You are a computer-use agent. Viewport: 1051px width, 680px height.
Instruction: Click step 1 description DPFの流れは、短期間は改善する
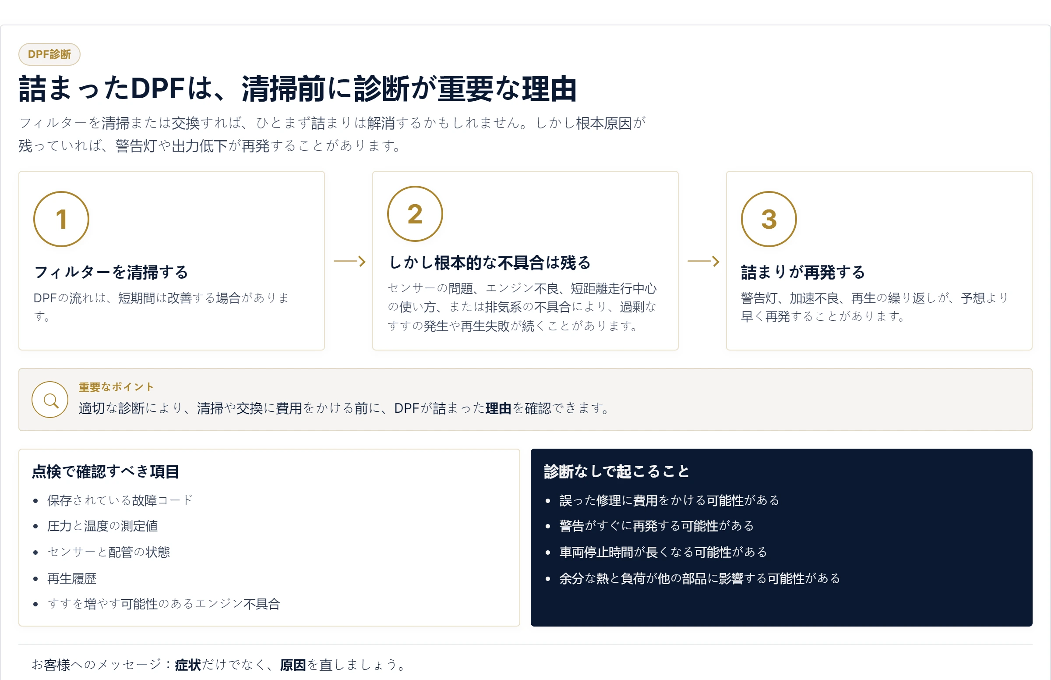(x=162, y=307)
